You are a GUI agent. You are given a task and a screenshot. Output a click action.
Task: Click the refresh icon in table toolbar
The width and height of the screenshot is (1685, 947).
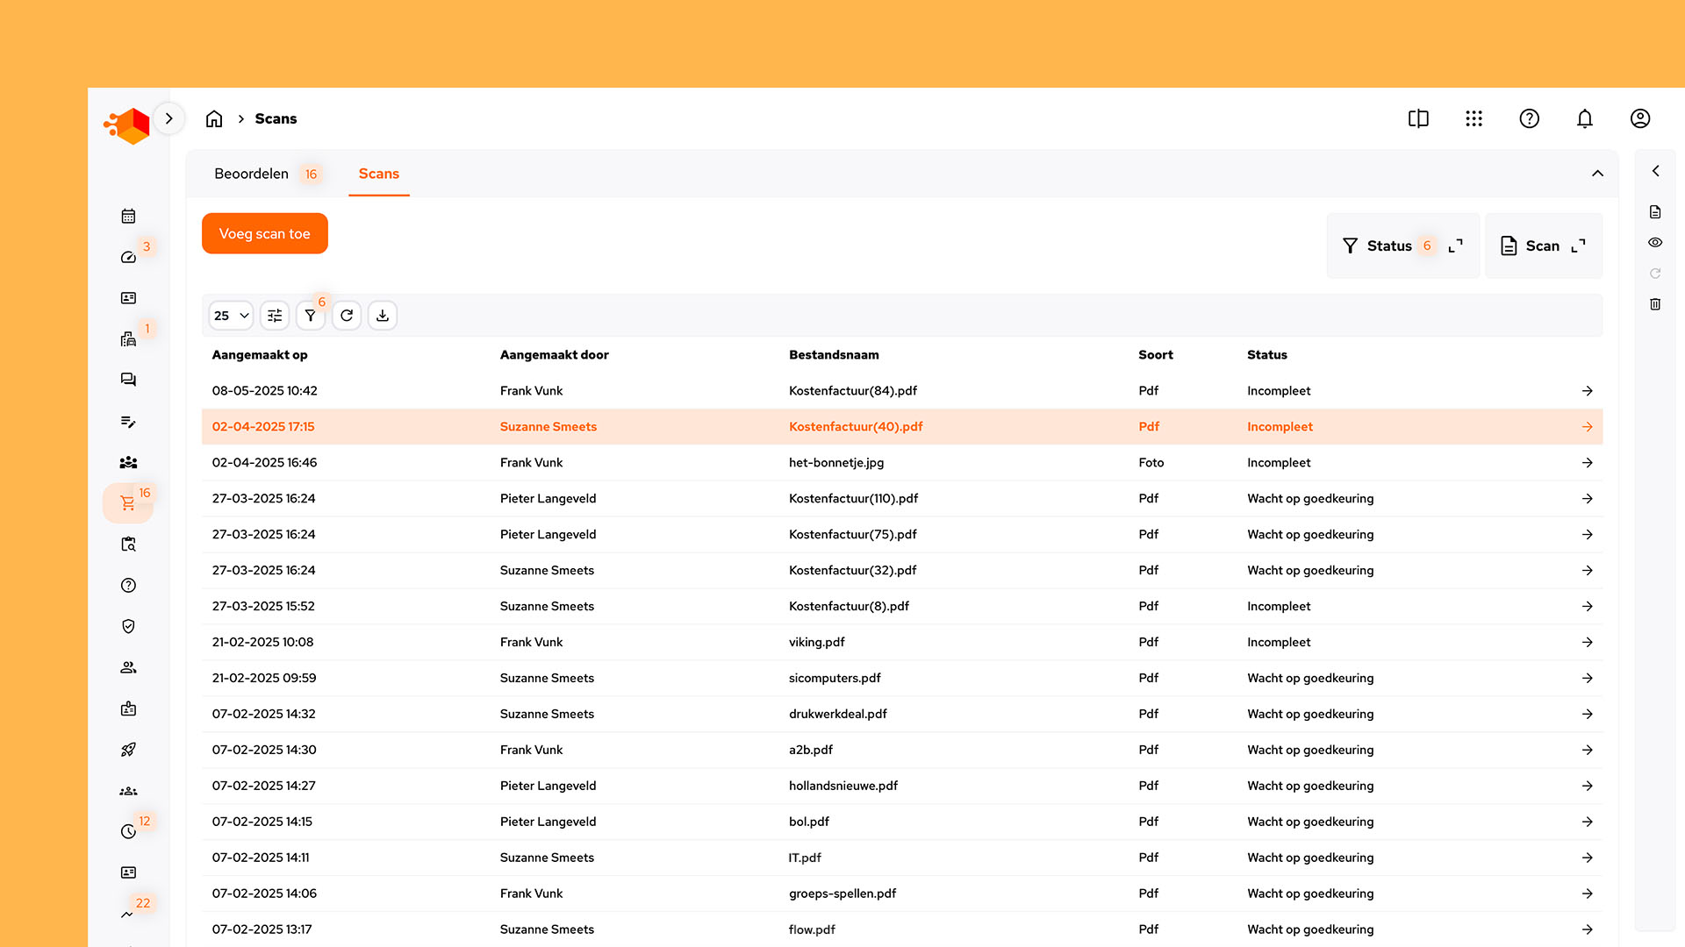[347, 316]
